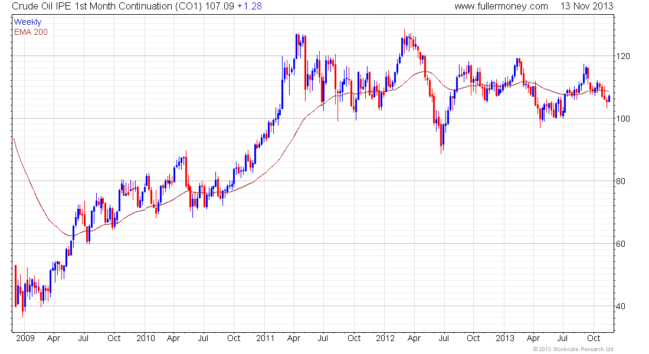
Task: Click the 2013 year label on time axis
Action: (x=505, y=338)
